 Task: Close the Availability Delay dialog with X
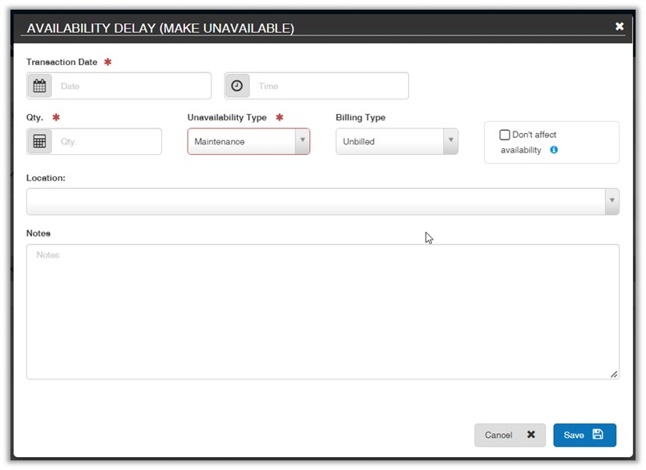tap(619, 26)
